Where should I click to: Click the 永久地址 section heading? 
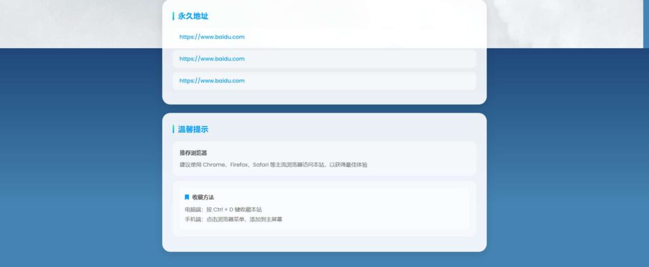coord(193,16)
